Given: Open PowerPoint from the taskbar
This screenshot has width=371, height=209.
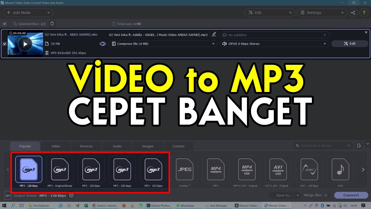Looking at the screenshot, I should coord(124,206).
